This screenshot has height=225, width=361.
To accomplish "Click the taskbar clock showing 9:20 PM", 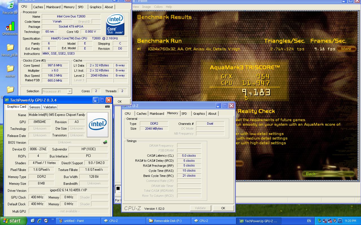I will 350,221.
